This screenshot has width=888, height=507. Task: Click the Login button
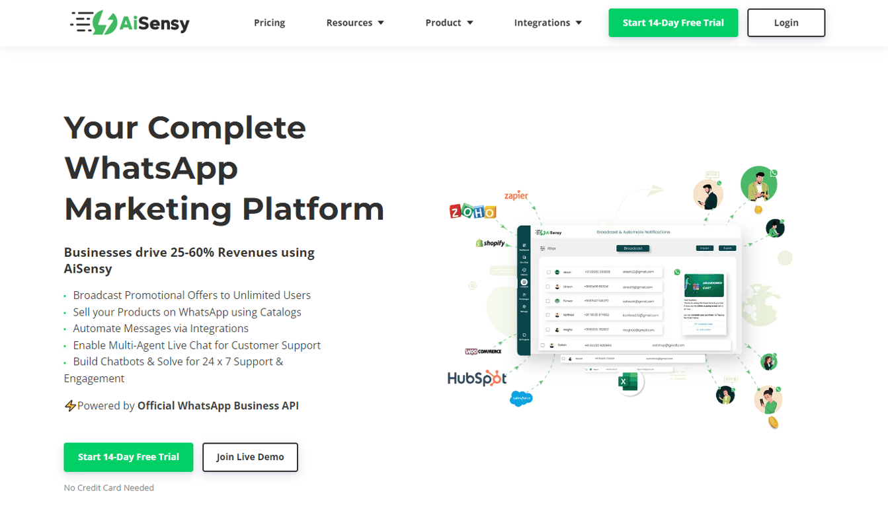pyautogui.click(x=786, y=22)
